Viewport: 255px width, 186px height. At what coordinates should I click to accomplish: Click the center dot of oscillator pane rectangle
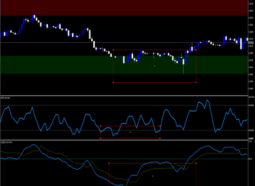point(130,132)
